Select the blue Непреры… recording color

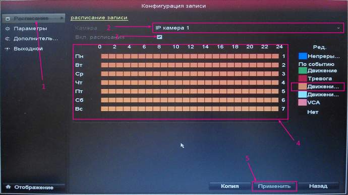pos(303,56)
